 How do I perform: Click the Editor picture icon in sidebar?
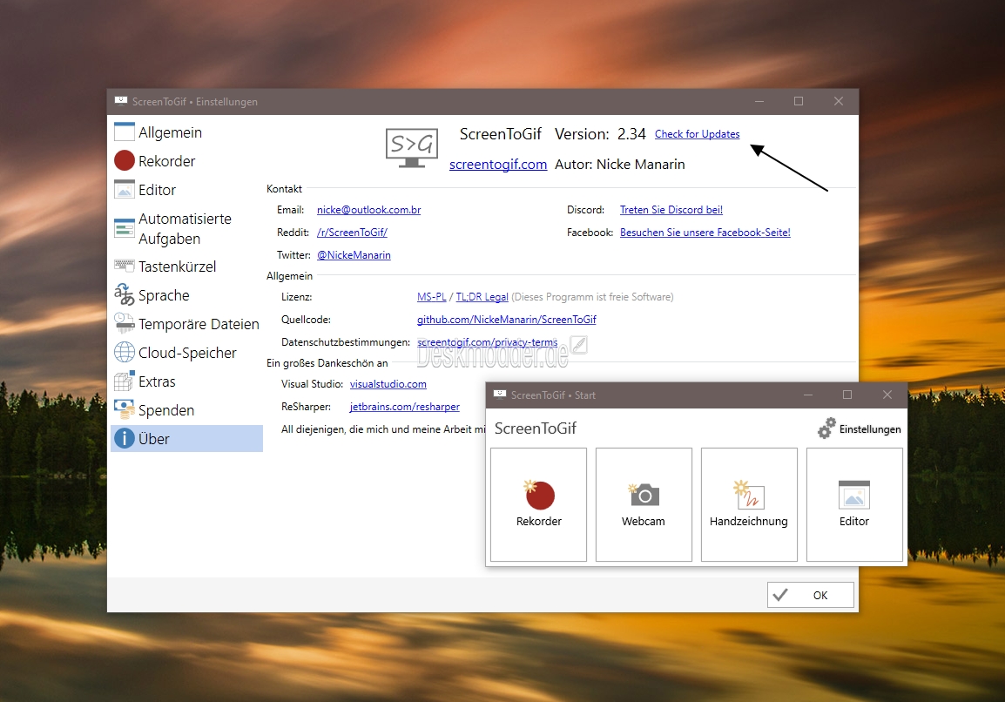pos(125,189)
